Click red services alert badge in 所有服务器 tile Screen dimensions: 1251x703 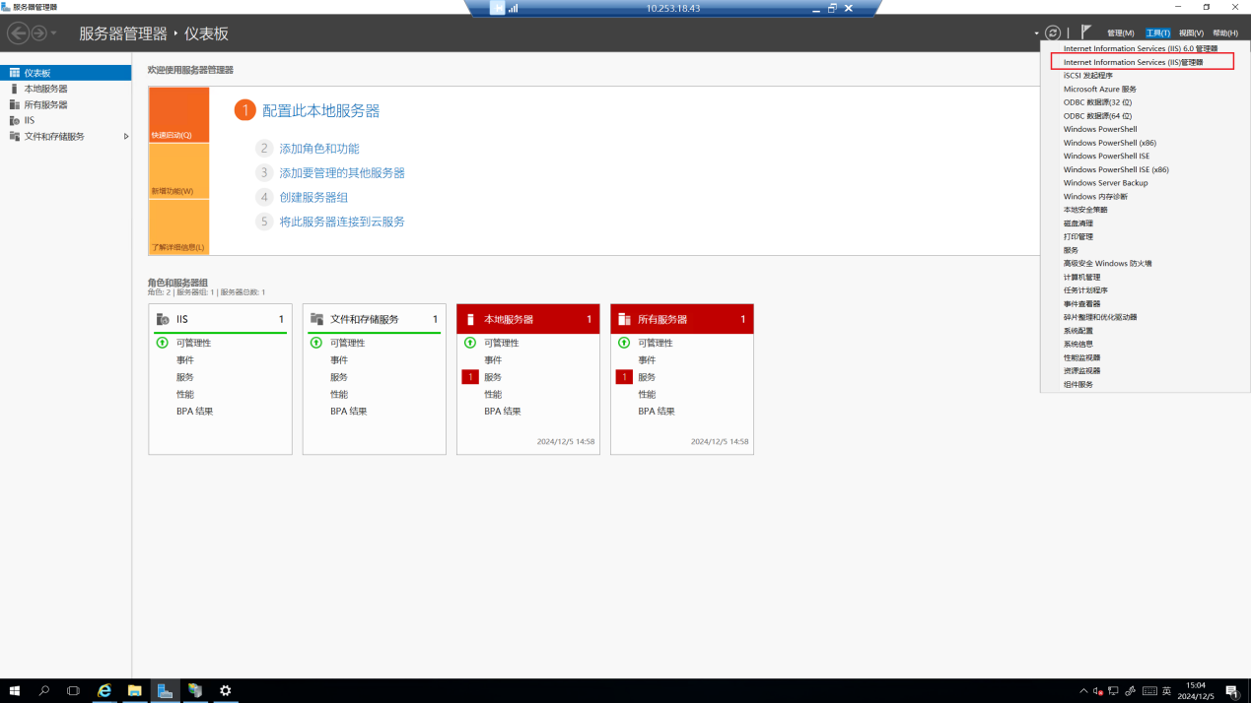(x=624, y=377)
